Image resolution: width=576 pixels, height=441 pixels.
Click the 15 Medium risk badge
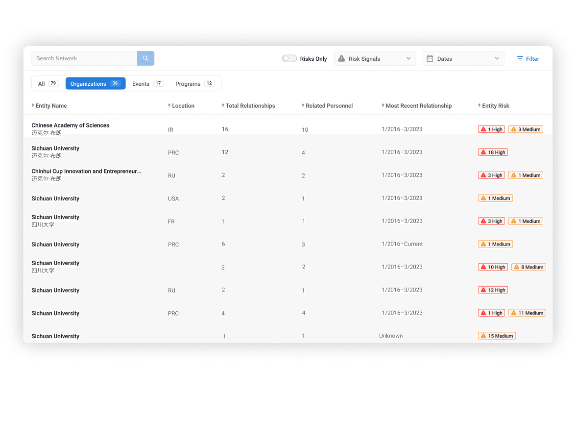[x=497, y=336]
